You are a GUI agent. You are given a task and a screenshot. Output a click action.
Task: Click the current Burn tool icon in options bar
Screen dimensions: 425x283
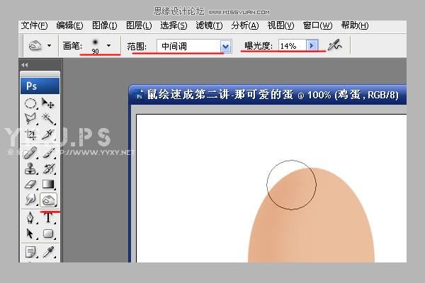point(35,45)
